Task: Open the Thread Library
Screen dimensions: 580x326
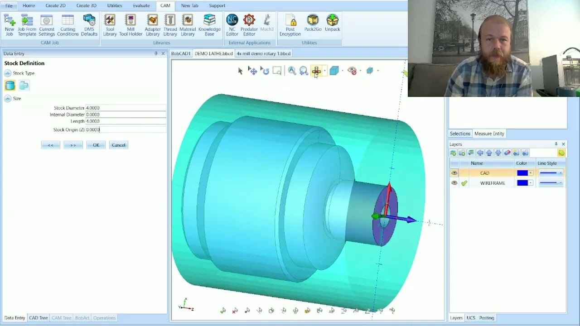Action: coord(170,25)
